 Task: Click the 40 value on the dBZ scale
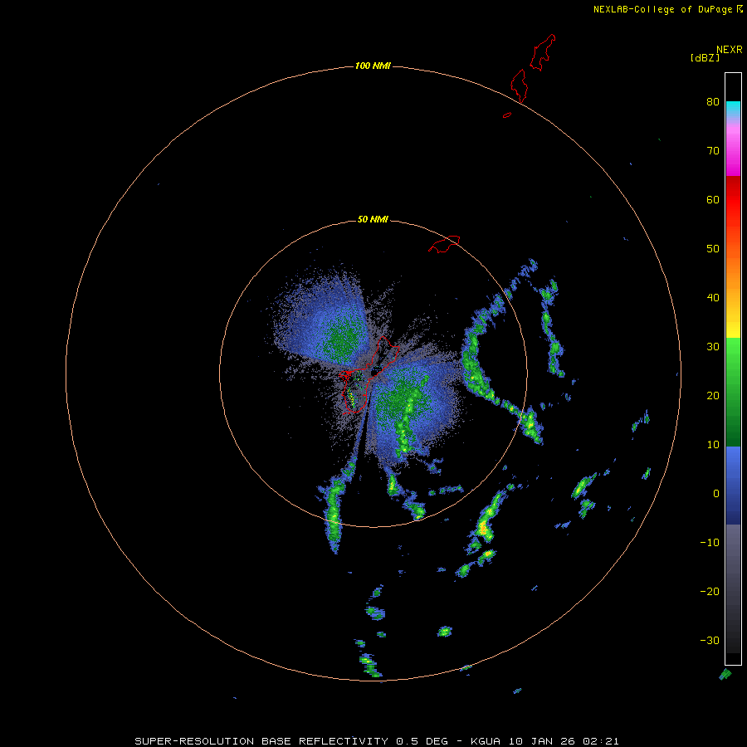click(713, 298)
